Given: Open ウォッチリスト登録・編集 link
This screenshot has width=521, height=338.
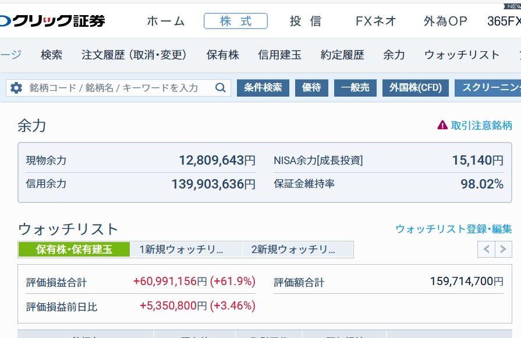Looking at the screenshot, I should [453, 229].
